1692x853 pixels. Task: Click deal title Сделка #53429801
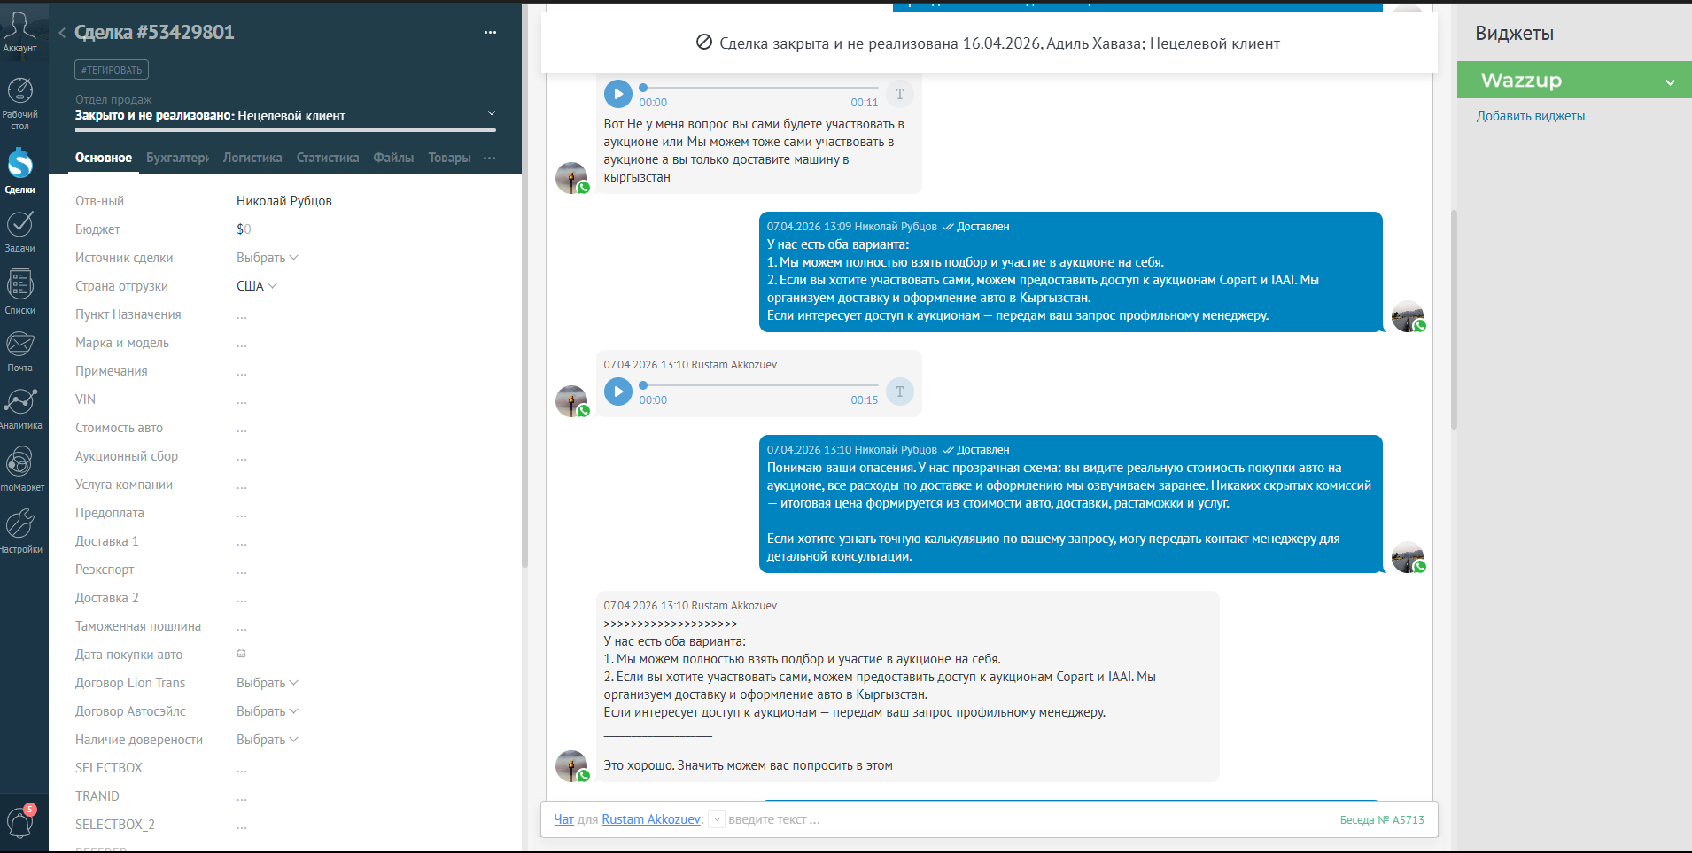[155, 33]
